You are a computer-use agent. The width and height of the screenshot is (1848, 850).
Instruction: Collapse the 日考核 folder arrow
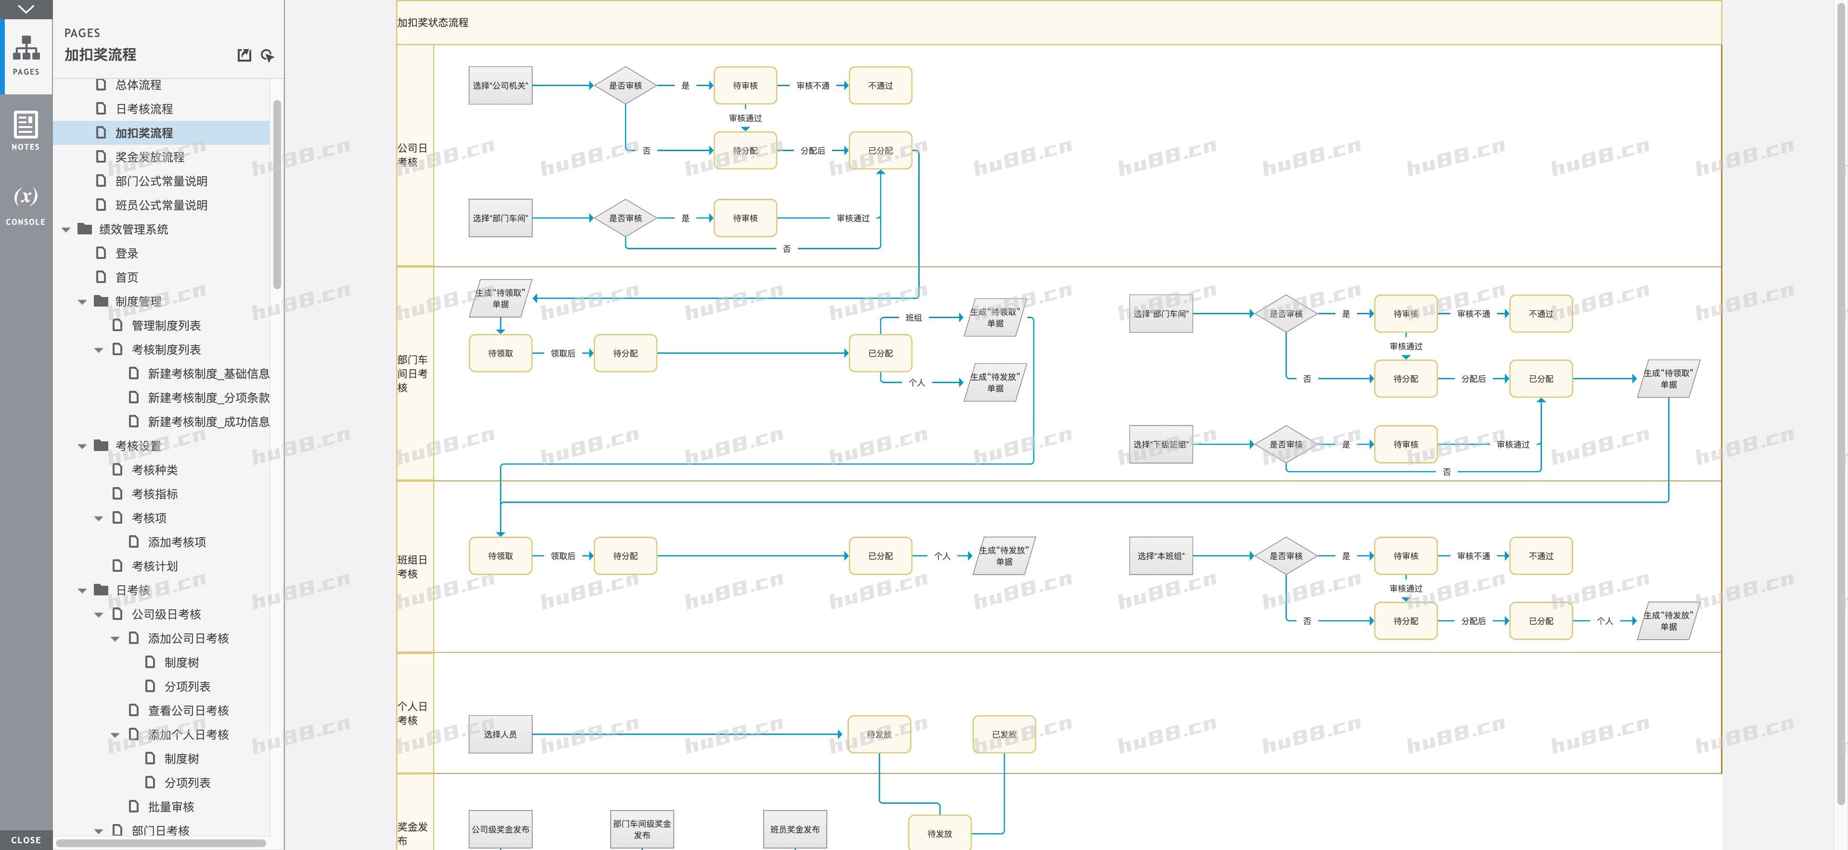(82, 591)
